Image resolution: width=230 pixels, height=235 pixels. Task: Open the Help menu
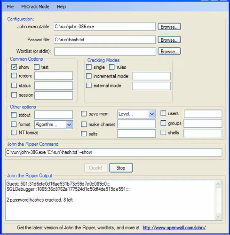click(61, 7)
